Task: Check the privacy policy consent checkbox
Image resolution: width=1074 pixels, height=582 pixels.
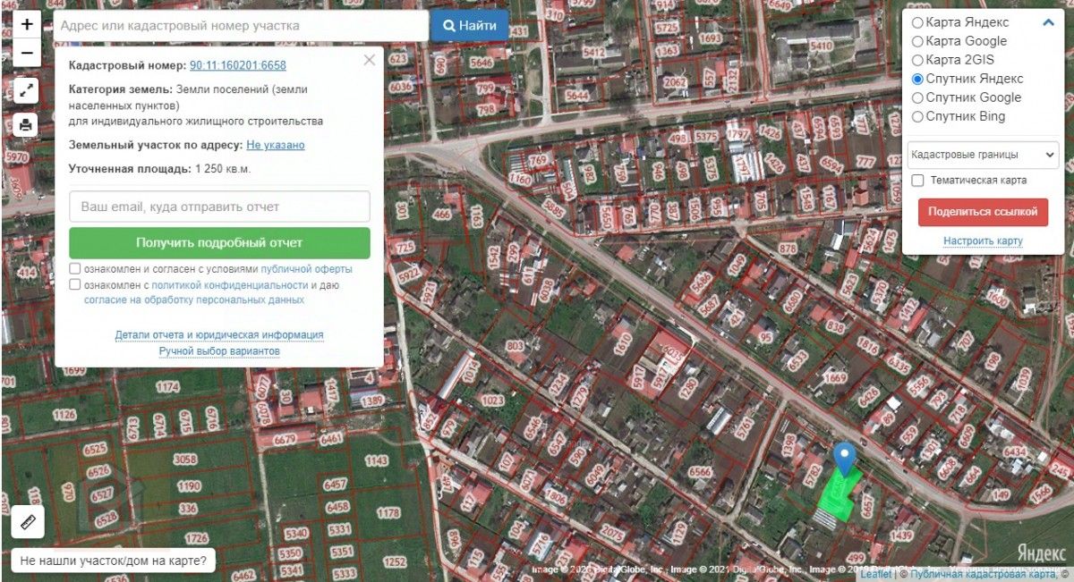Action: (75, 285)
